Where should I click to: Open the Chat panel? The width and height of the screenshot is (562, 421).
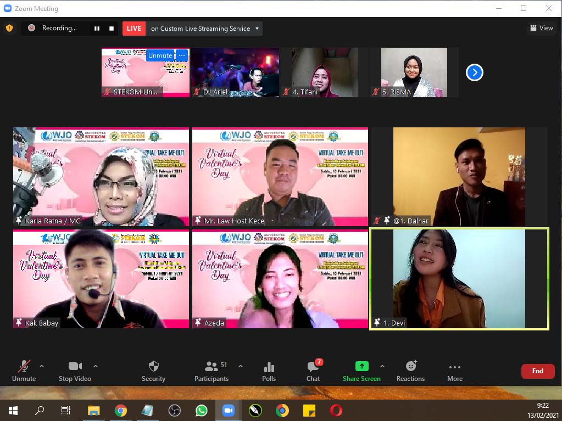click(313, 371)
